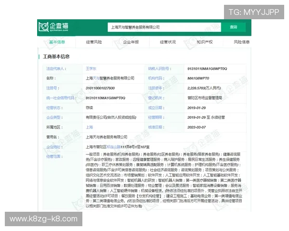
Task: Select organization code MA1G8WPT0
Action: [198, 78]
